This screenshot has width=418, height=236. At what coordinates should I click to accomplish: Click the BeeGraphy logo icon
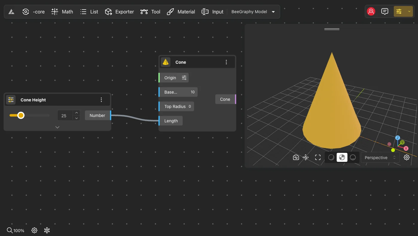pos(11,12)
